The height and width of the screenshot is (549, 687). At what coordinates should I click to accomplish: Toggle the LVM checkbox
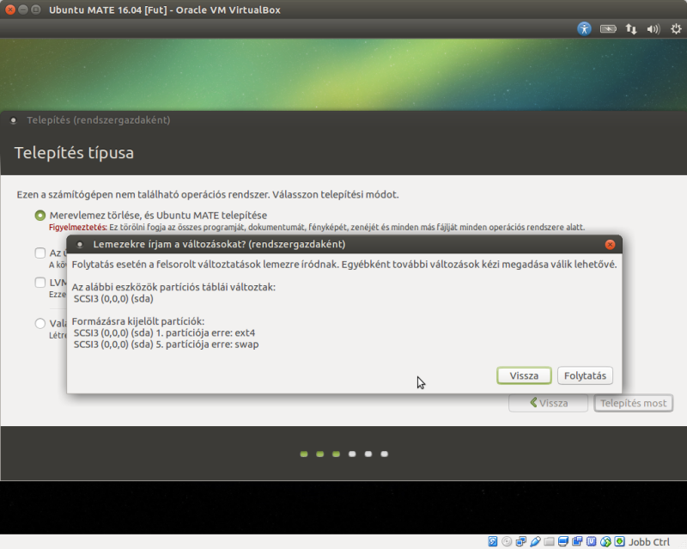(x=40, y=283)
